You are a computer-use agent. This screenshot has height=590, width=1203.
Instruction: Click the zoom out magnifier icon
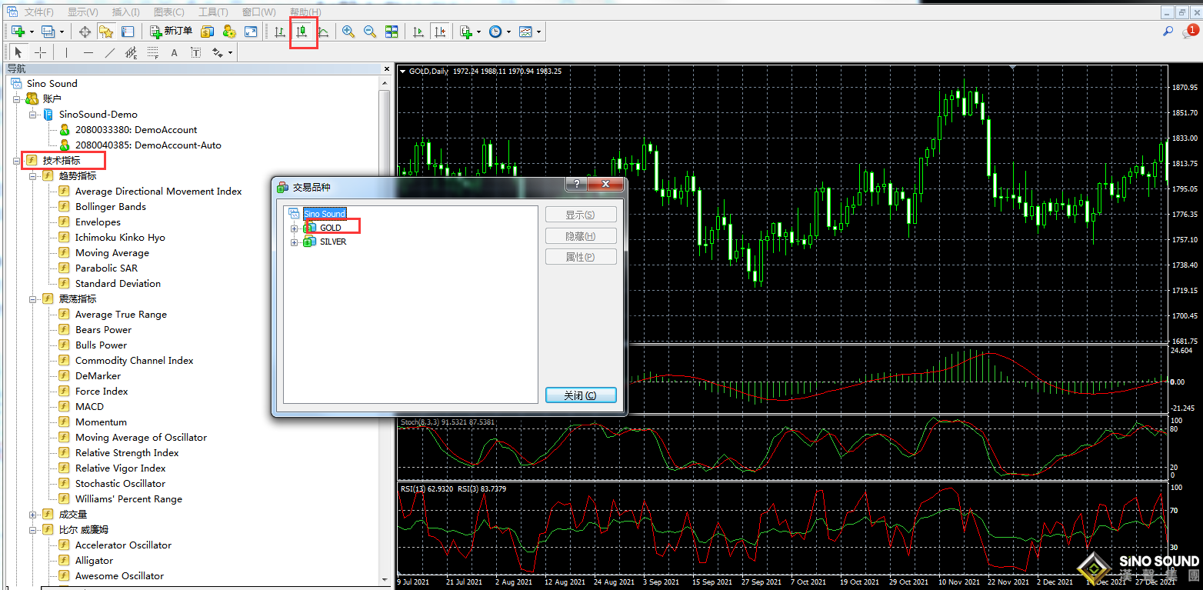(x=370, y=32)
